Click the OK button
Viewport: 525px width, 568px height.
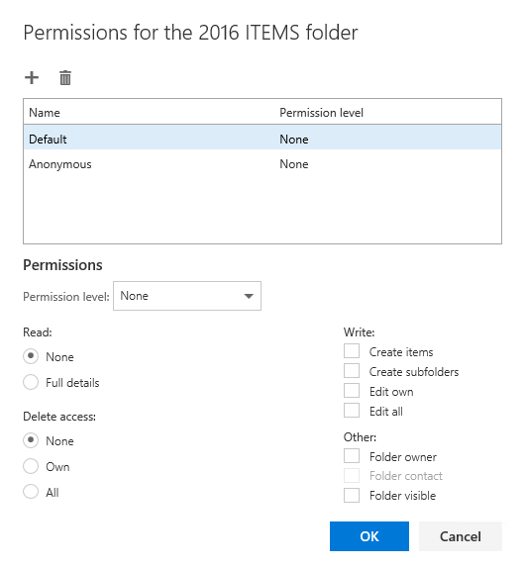coord(369,536)
